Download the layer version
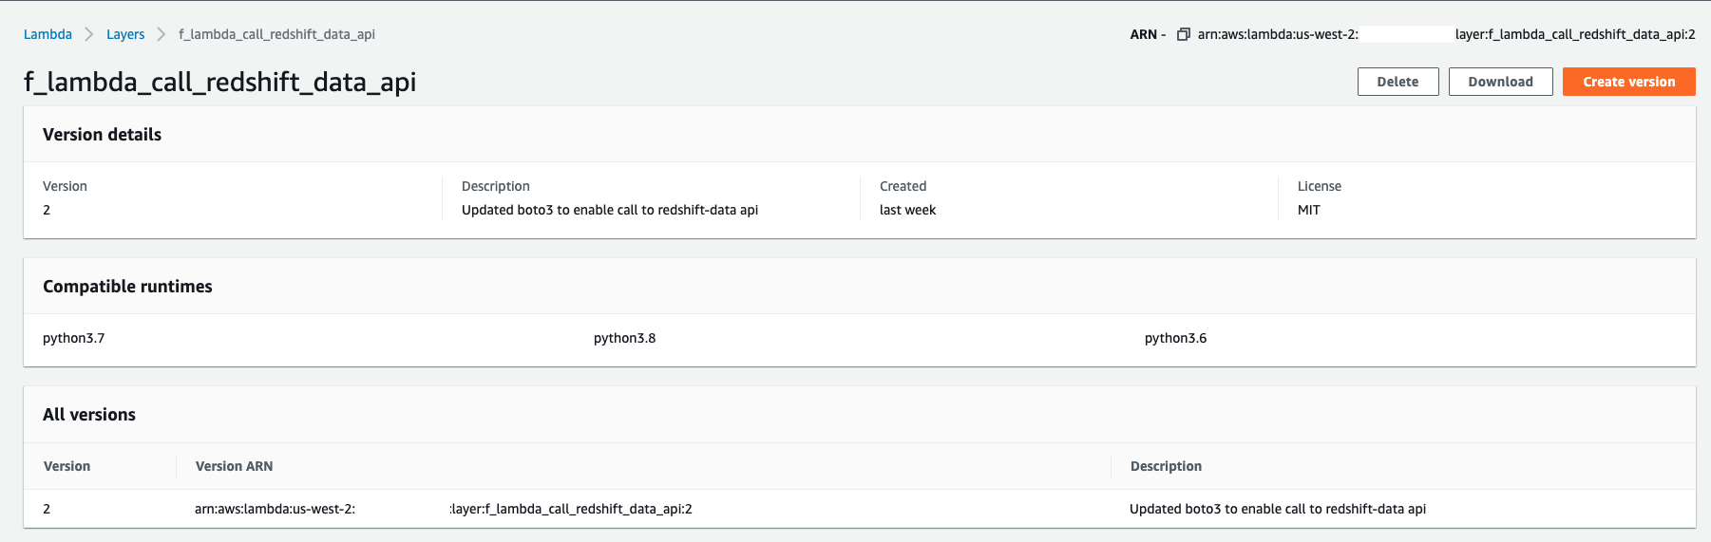Screen dimensions: 1711x542 [x=1500, y=82]
